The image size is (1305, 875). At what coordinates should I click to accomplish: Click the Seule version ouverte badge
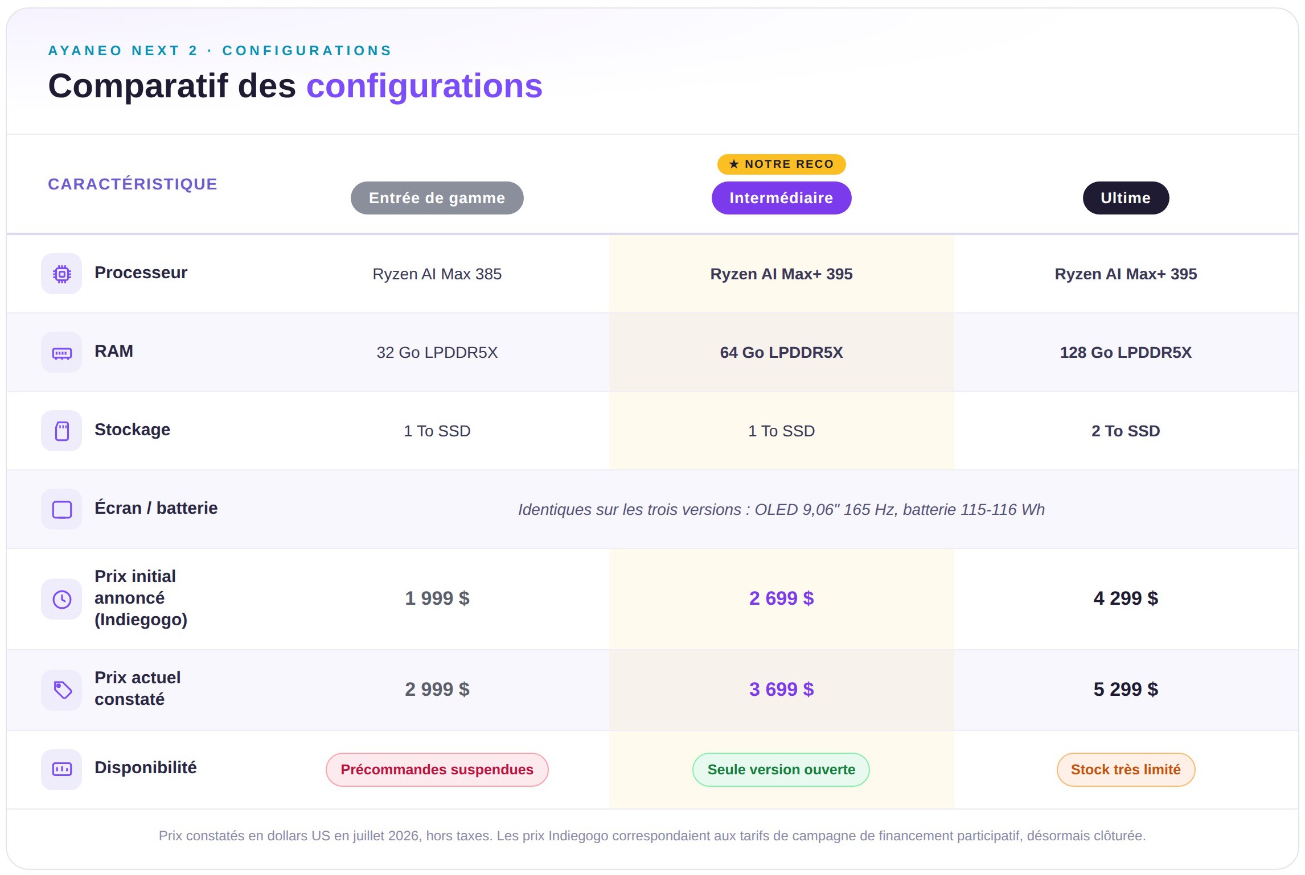pyautogui.click(x=781, y=769)
